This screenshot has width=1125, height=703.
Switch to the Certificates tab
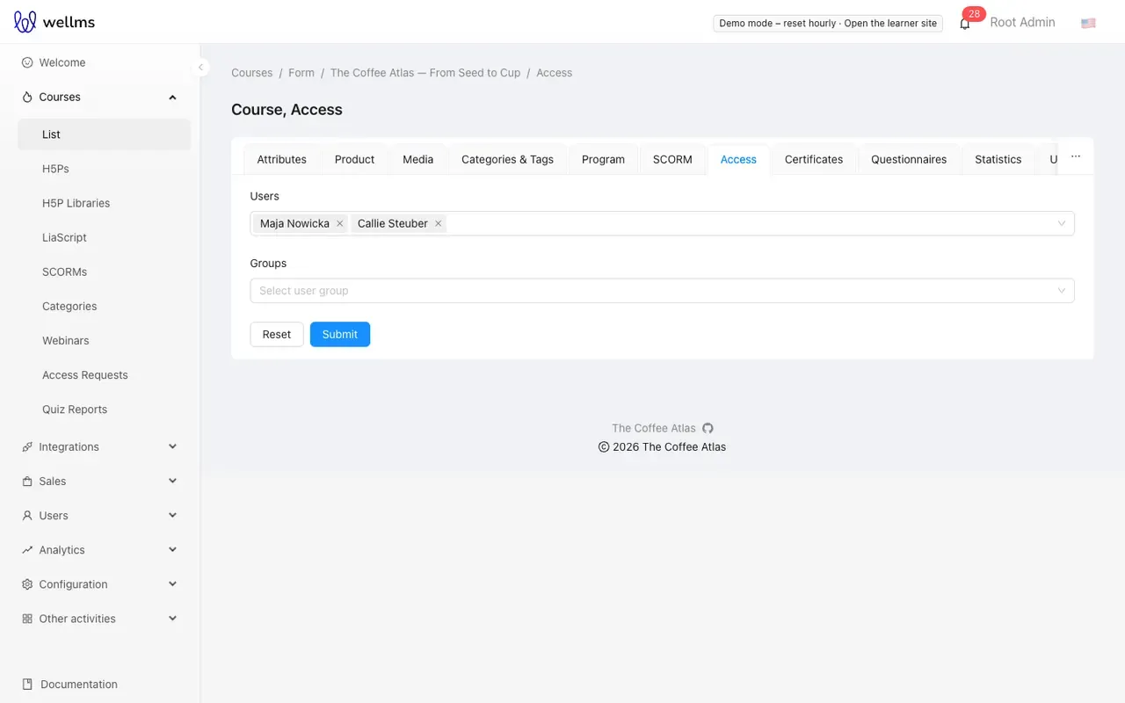814,159
